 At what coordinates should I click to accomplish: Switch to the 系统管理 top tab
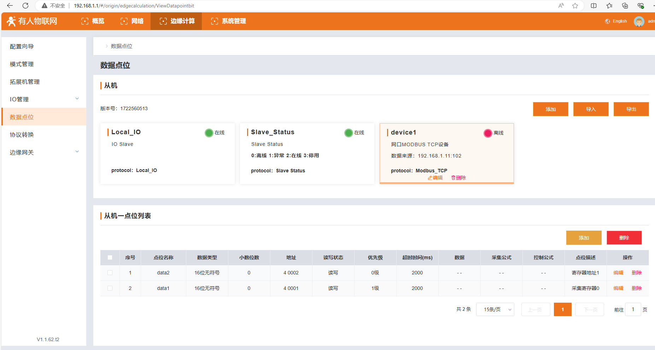point(228,21)
